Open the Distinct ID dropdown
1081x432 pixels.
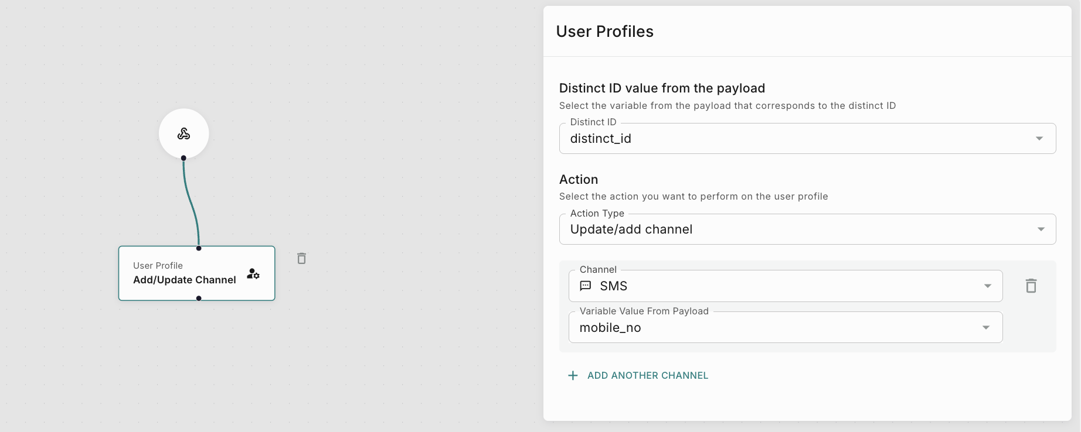[x=1039, y=139]
